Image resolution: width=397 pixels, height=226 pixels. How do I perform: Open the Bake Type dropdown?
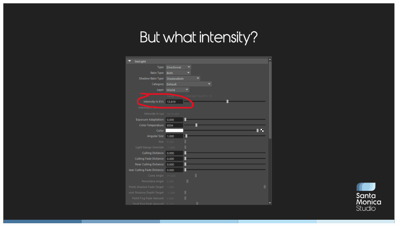(178, 73)
